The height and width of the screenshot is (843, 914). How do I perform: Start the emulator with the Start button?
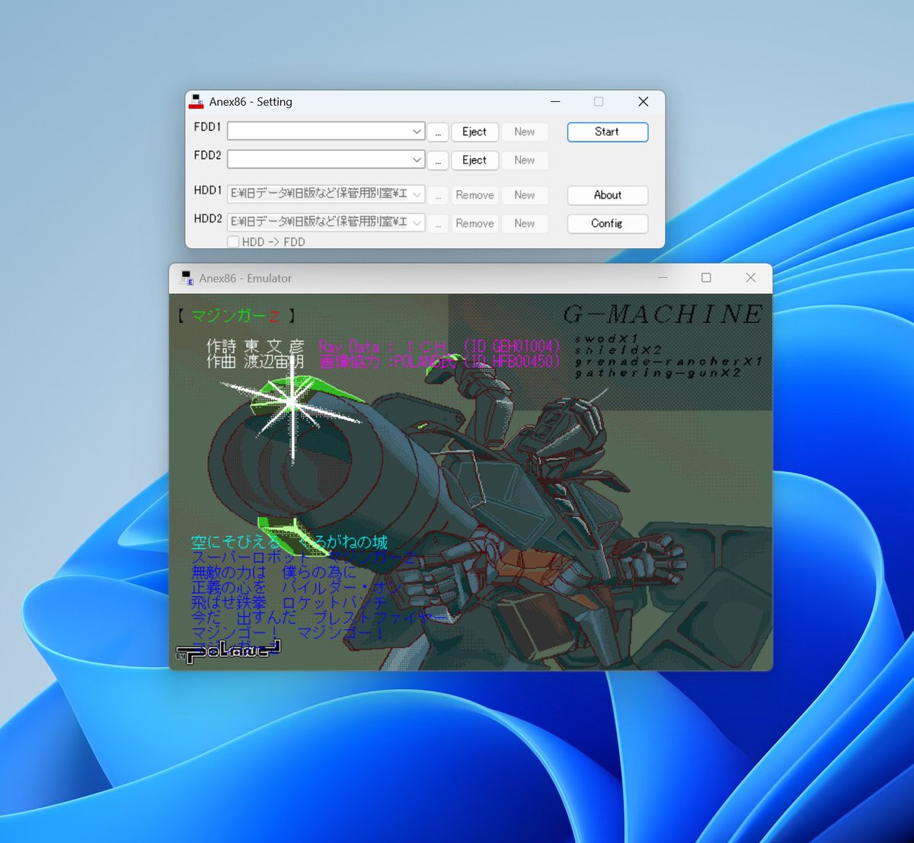(x=607, y=132)
